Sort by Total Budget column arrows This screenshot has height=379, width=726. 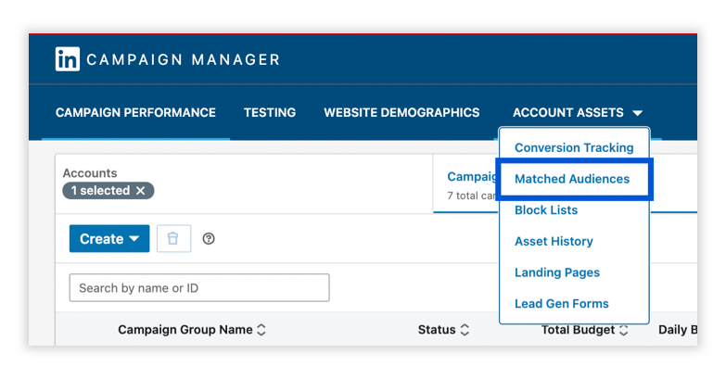point(624,330)
